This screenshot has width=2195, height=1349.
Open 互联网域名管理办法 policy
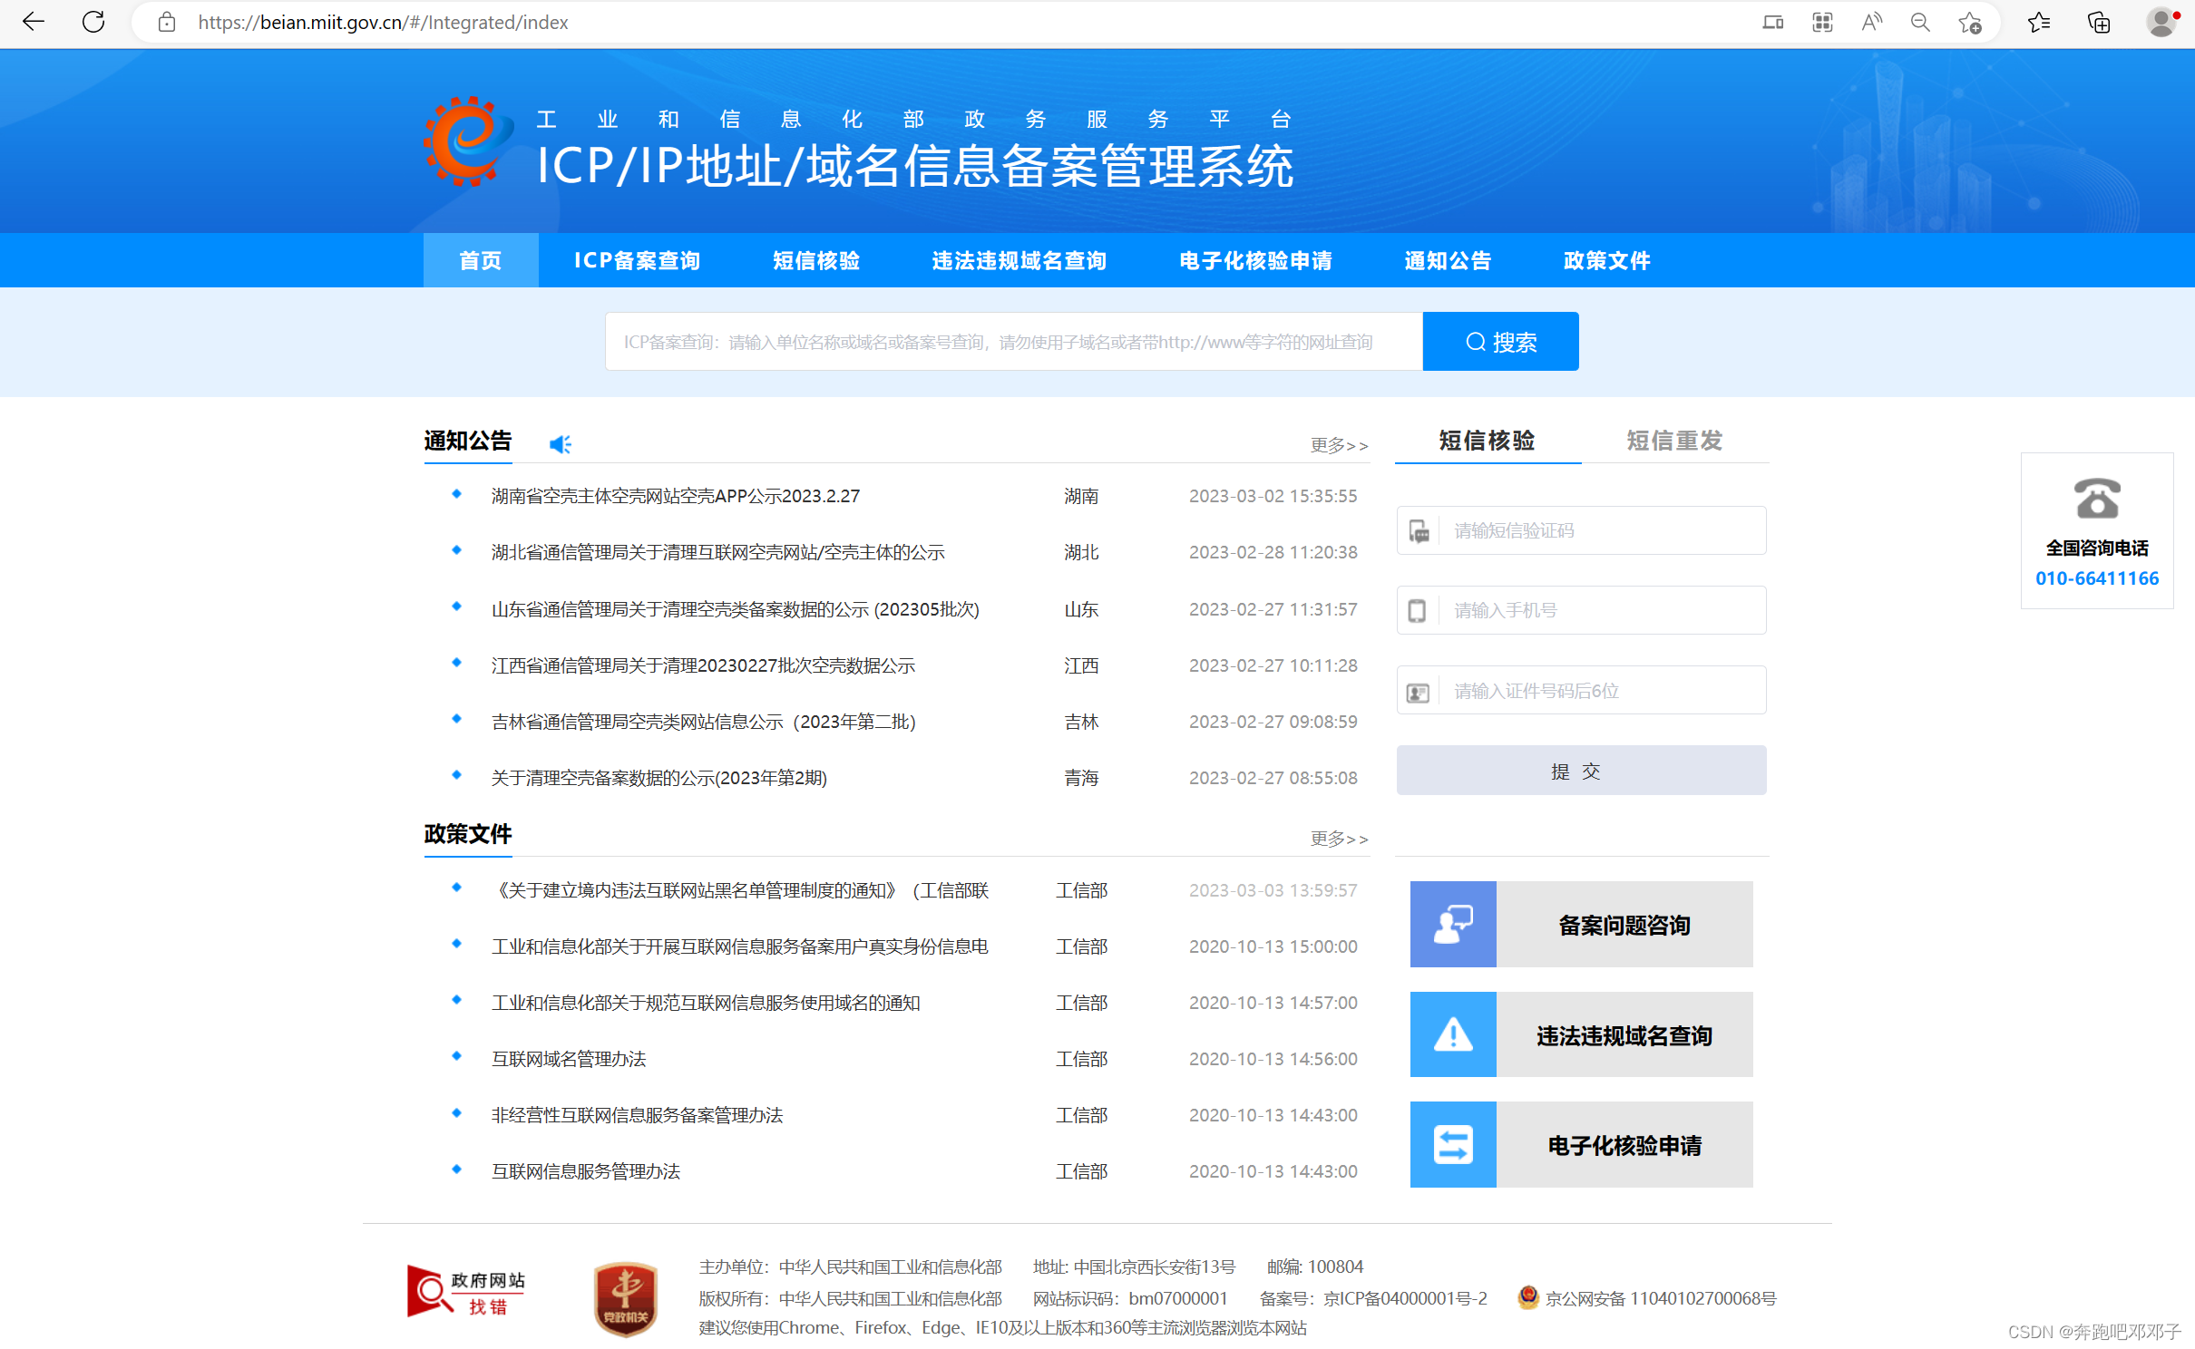pos(569,1059)
